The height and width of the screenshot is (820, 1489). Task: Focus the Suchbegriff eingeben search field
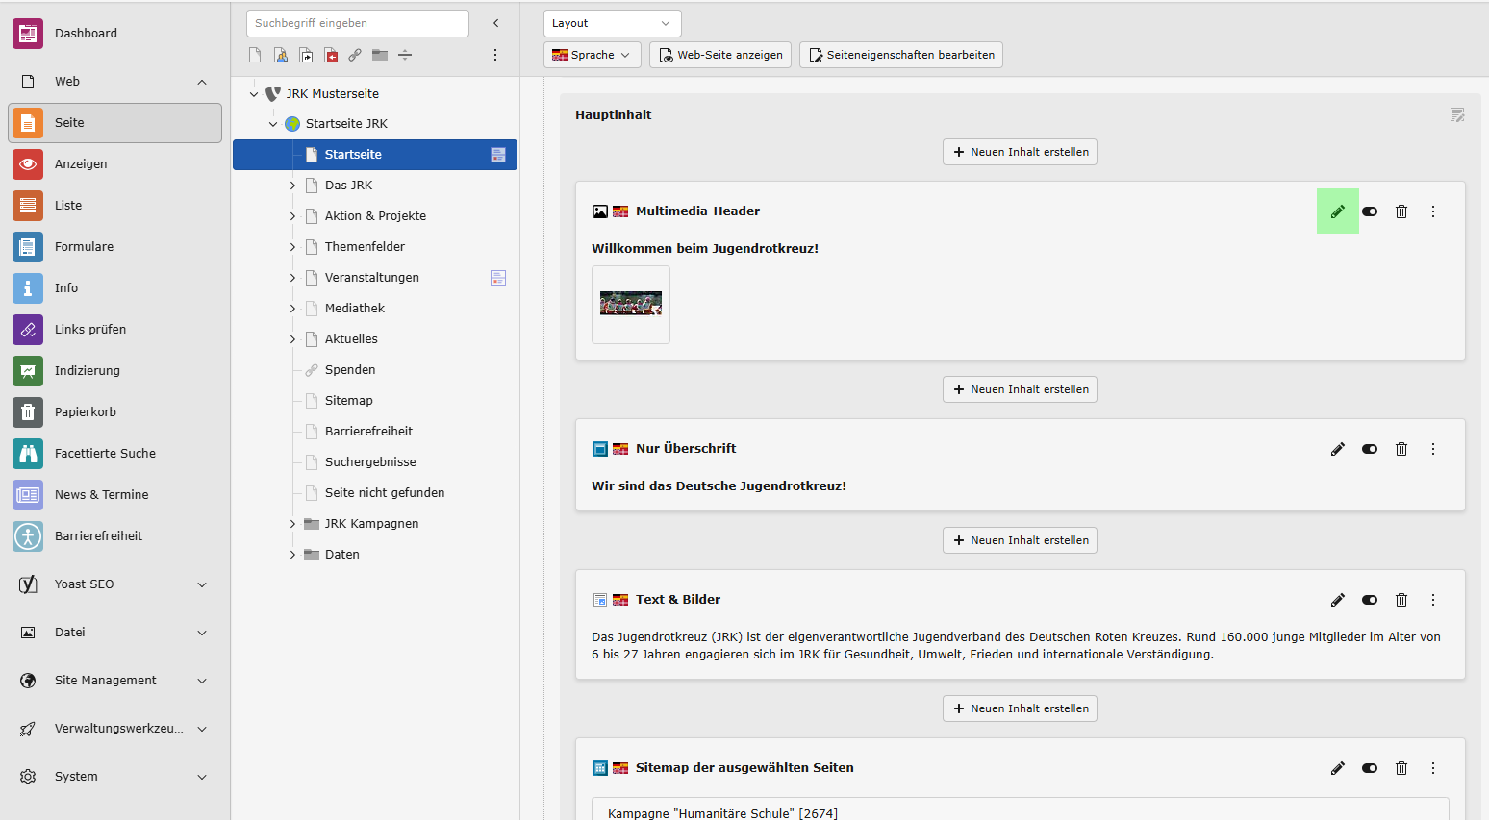click(358, 23)
